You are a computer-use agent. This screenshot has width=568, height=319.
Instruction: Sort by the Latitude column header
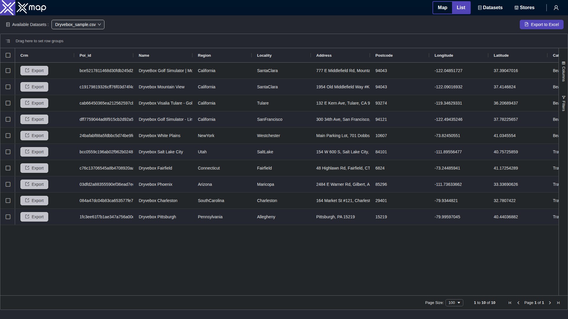coord(501,55)
